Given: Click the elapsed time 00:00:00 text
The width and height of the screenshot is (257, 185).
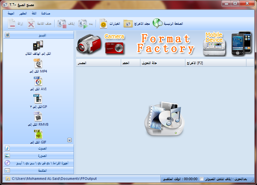Looking at the screenshot, I should coord(191,179).
